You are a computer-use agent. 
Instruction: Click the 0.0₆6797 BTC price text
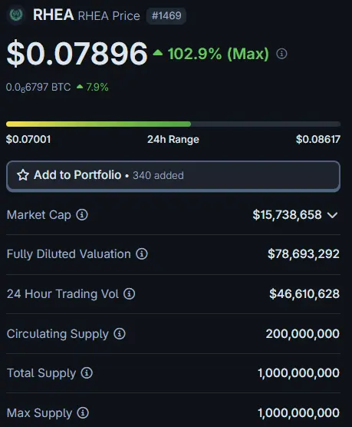click(38, 88)
